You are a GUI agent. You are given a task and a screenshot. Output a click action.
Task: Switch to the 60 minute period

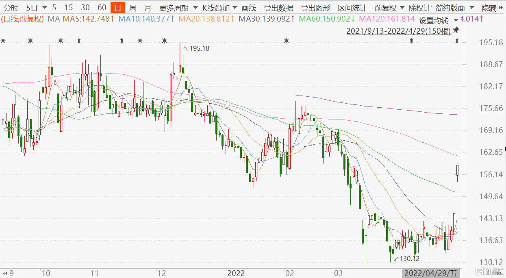(102, 8)
